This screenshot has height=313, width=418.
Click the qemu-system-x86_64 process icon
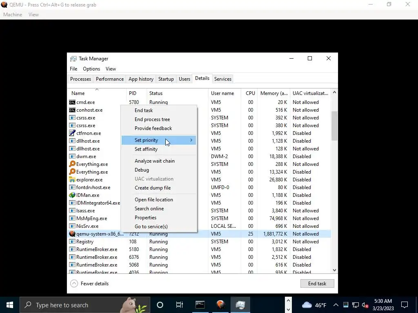coord(72,234)
